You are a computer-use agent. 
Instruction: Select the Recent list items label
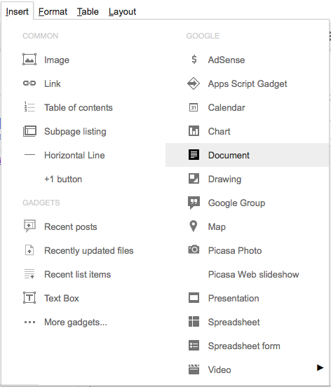pyautogui.click(x=78, y=274)
